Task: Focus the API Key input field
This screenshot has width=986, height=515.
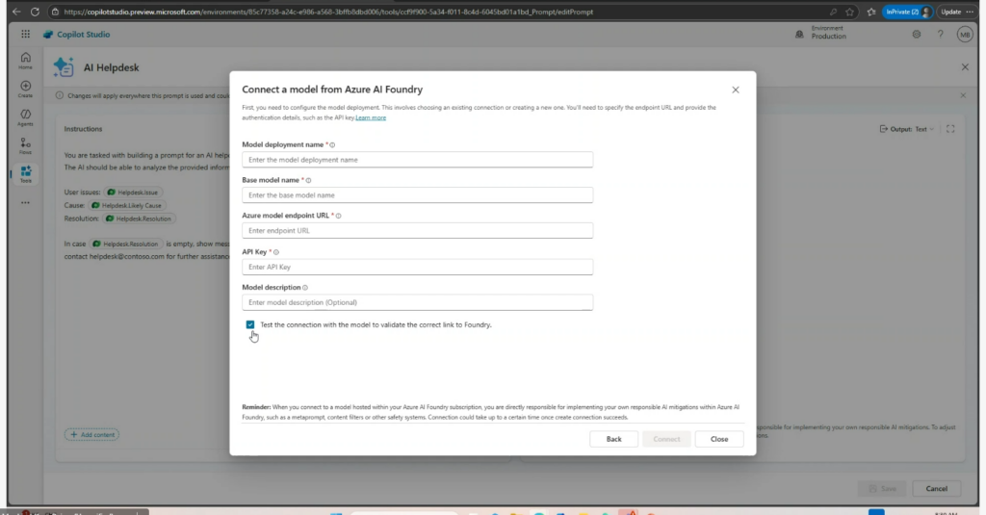Action: click(417, 267)
